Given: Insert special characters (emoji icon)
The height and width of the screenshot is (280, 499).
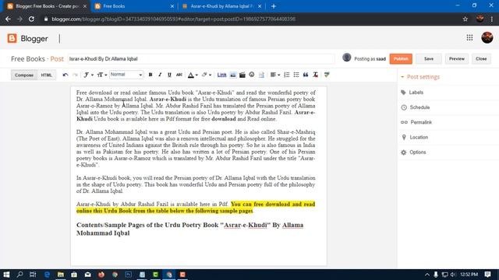Looking at the screenshot, I should pyautogui.click(x=252, y=75).
